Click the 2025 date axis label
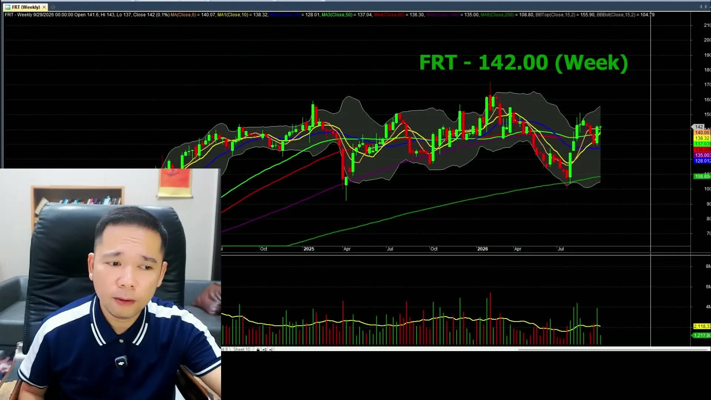This screenshot has width=711, height=400. pyautogui.click(x=309, y=249)
